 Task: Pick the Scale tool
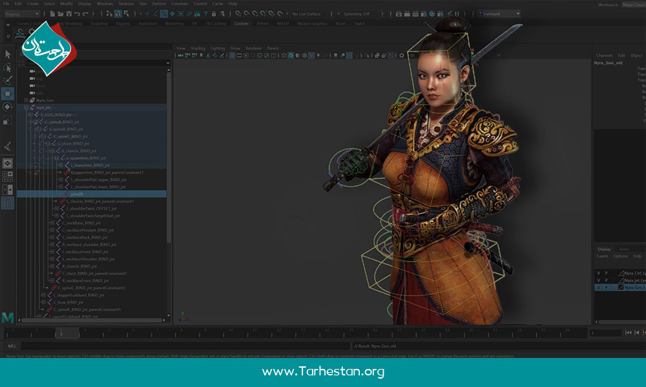(7, 121)
